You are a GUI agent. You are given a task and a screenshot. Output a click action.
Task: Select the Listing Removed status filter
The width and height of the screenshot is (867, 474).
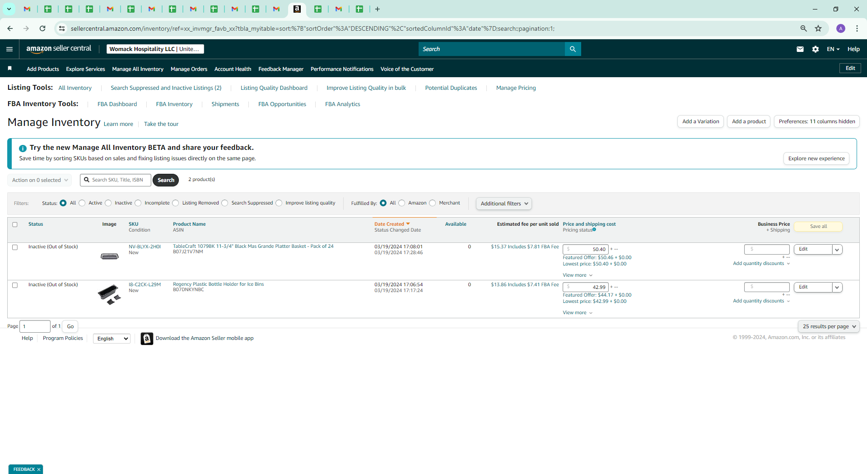point(176,203)
